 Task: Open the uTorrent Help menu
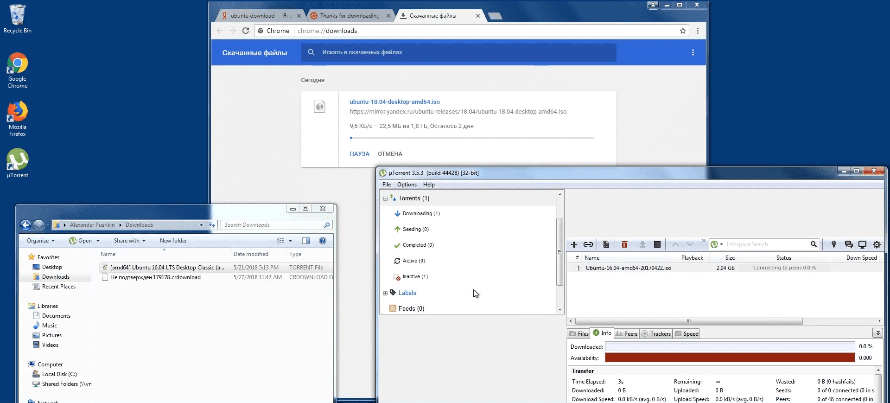[x=429, y=185]
